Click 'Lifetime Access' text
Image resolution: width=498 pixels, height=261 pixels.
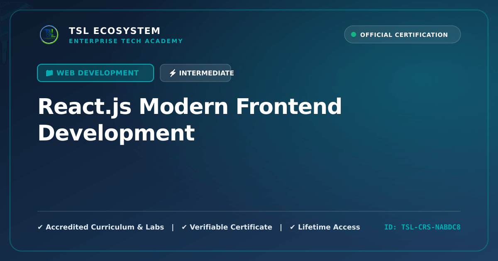click(329, 227)
